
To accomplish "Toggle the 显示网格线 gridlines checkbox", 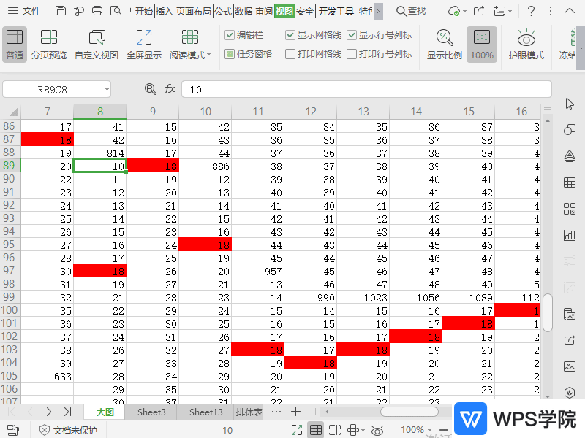I will click(x=291, y=35).
